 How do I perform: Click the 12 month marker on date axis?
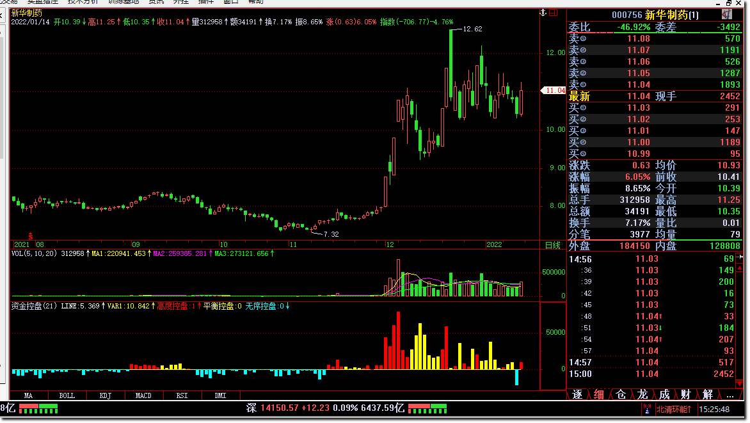(390, 244)
